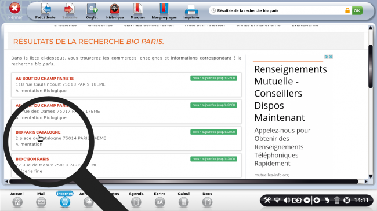Image resolution: width=377 pixels, height=211 pixels.
Task: Confirm the address with OK button
Action: tap(357, 10)
